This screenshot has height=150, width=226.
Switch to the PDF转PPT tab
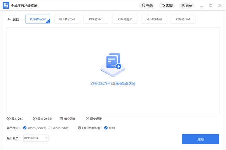pyautogui.click(x=96, y=19)
